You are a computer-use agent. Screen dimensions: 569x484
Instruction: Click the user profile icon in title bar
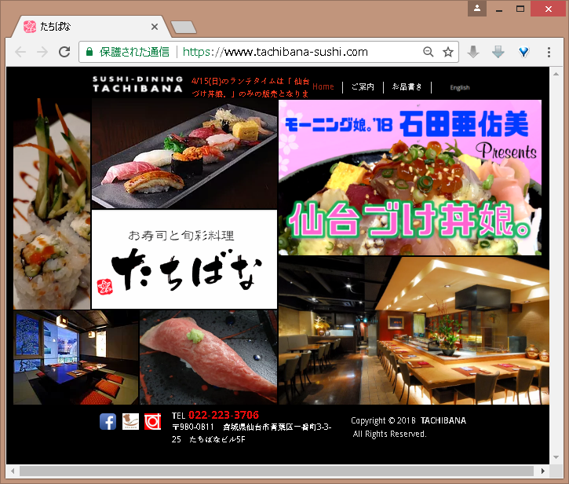(477, 9)
